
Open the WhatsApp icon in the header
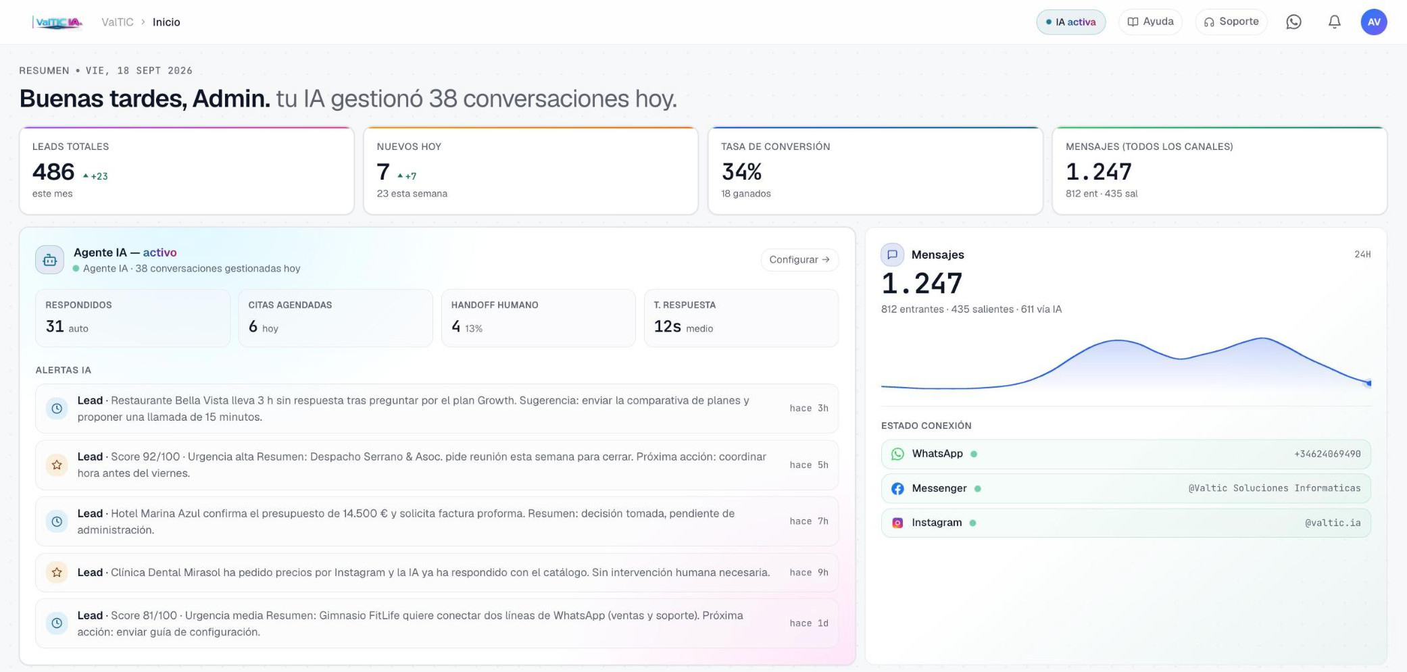(x=1293, y=22)
